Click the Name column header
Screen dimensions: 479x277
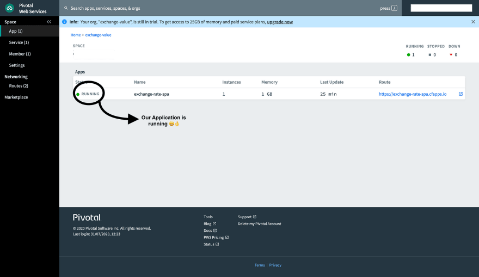(139, 82)
